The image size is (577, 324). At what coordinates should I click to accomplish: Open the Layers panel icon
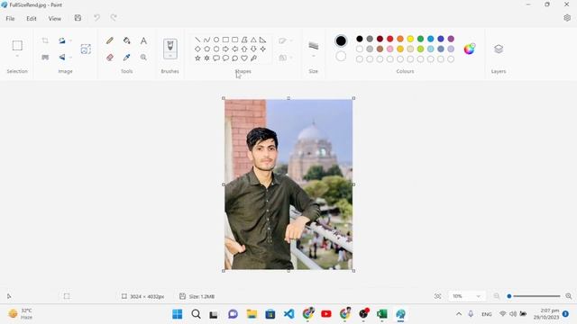[x=499, y=49]
